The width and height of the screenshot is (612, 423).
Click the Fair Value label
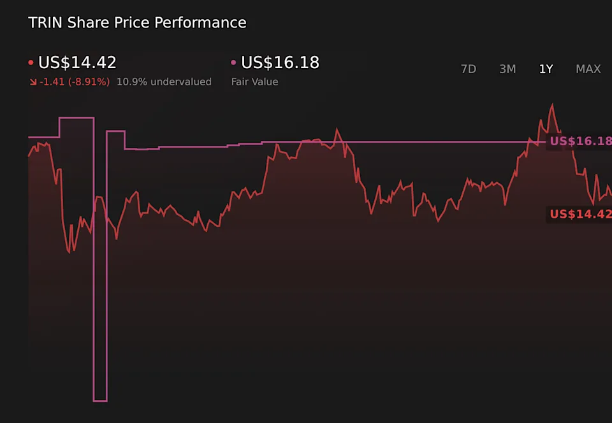254,82
